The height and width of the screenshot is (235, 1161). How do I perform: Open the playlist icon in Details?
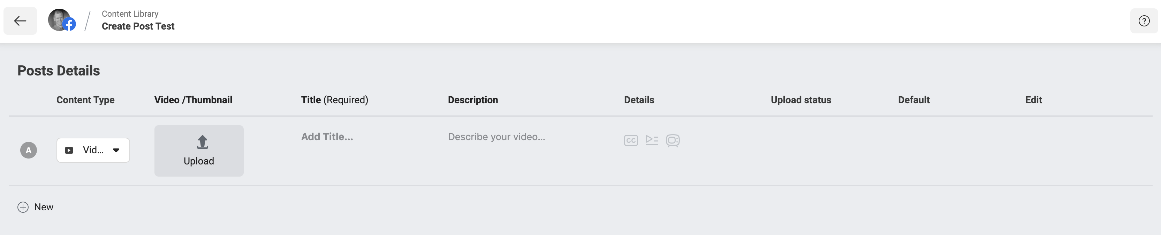[x=652, y=140]
